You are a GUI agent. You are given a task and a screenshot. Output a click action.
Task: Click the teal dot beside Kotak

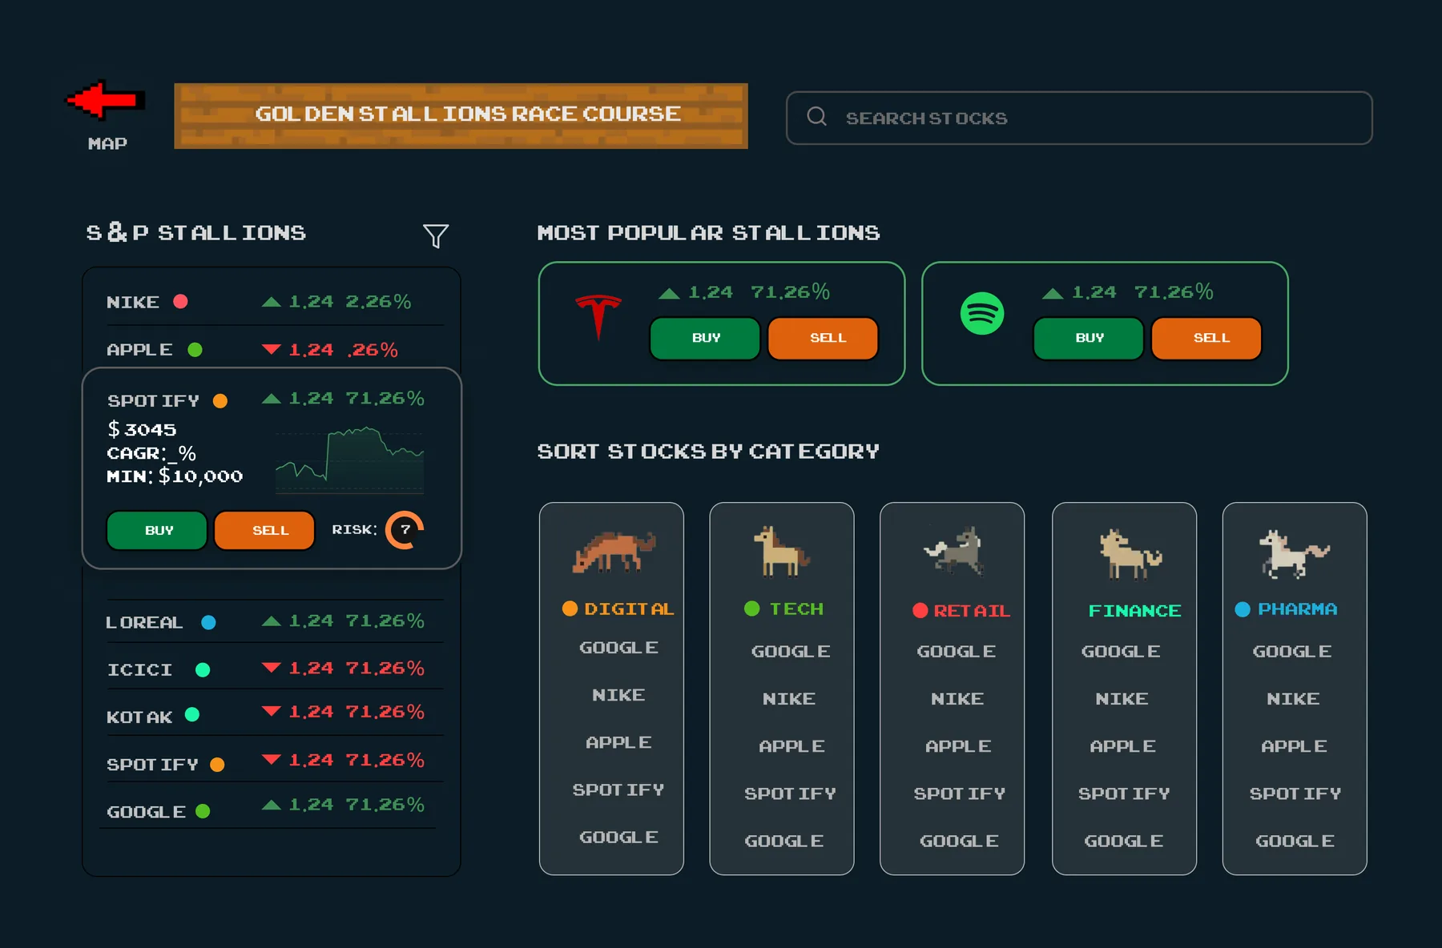(192, 714)
